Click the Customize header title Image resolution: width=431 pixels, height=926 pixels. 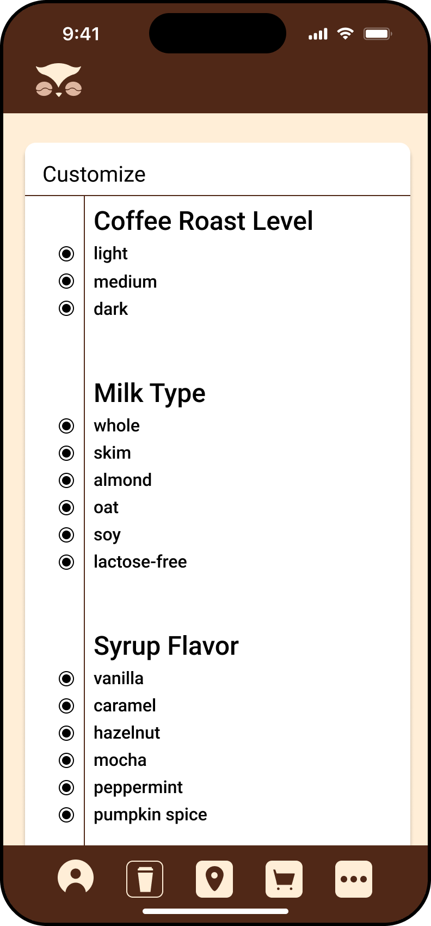click(x=94, y=174)
